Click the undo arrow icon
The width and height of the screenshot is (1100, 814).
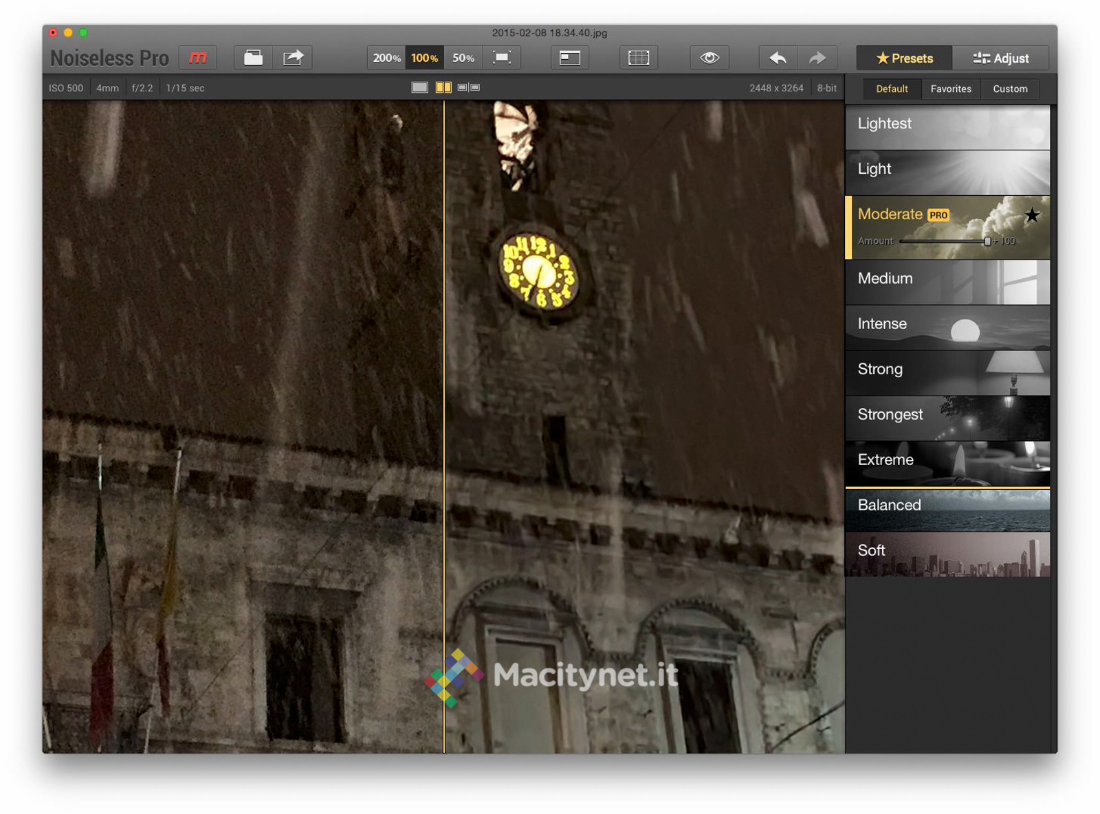pyautogui.click(x=778, y=58)
